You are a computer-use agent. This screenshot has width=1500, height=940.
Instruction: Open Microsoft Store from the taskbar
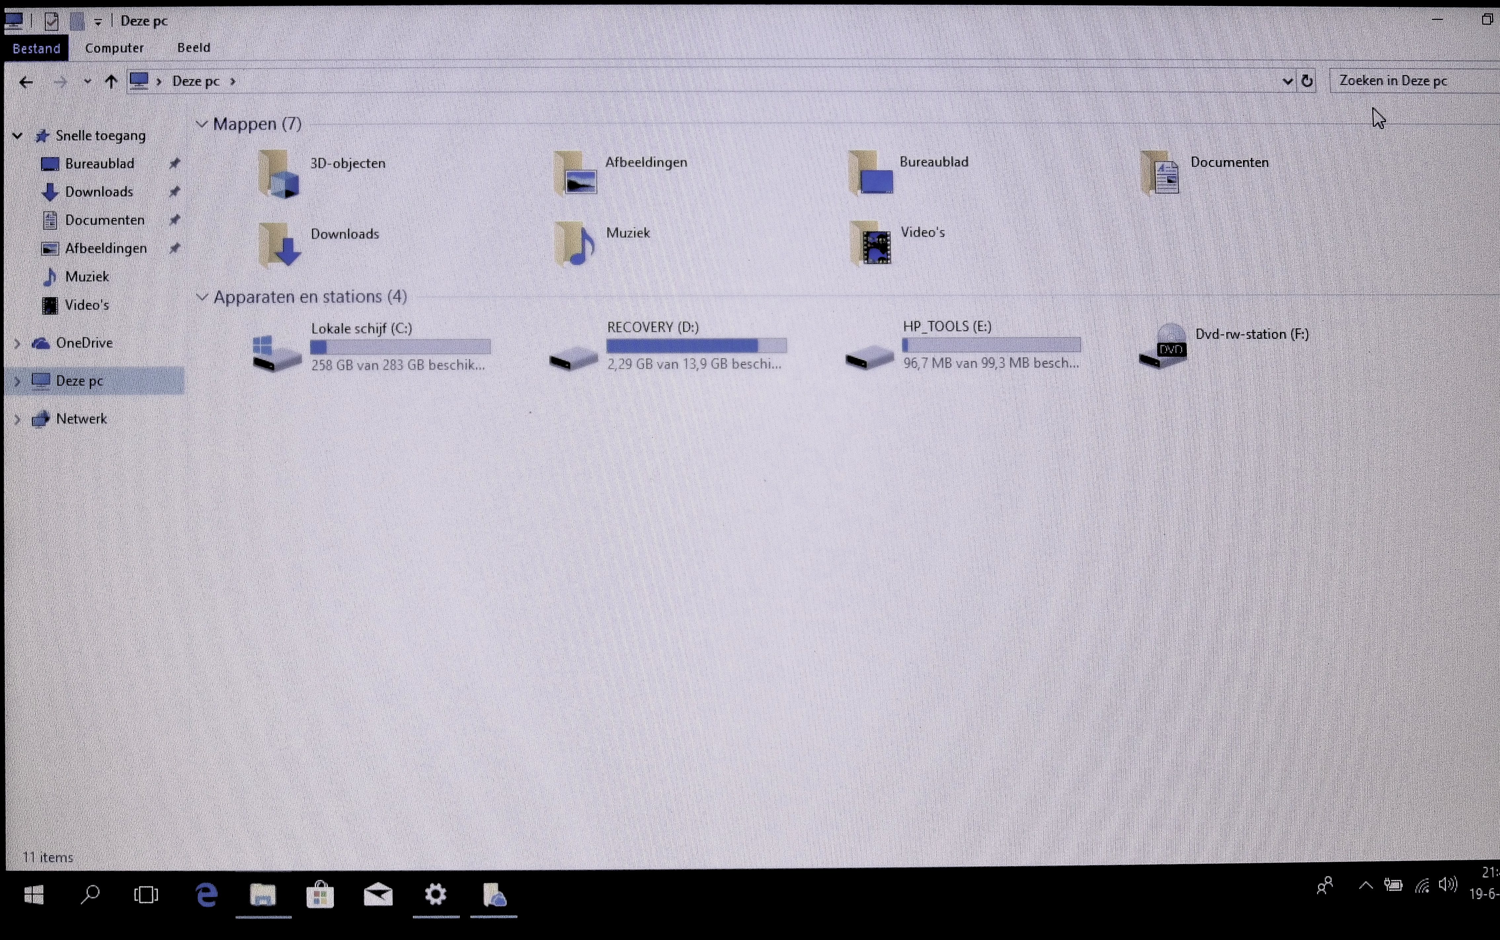tap(320, 895)
